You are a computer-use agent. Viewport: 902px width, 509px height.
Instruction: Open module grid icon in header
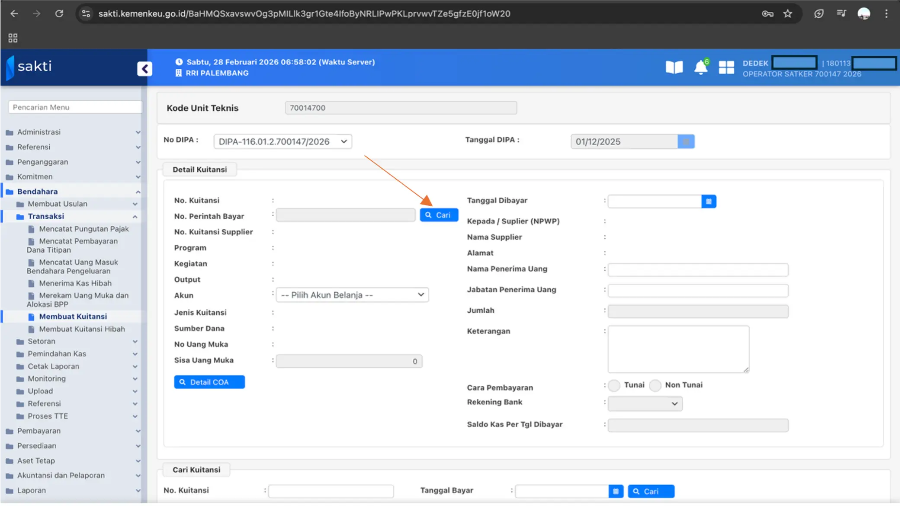pos(726,67)
